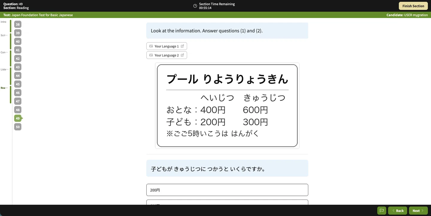Click external-link icon on Your Language 2
Image resolution: width=431 pixels, height=216 pixels.
pos(182,55)
